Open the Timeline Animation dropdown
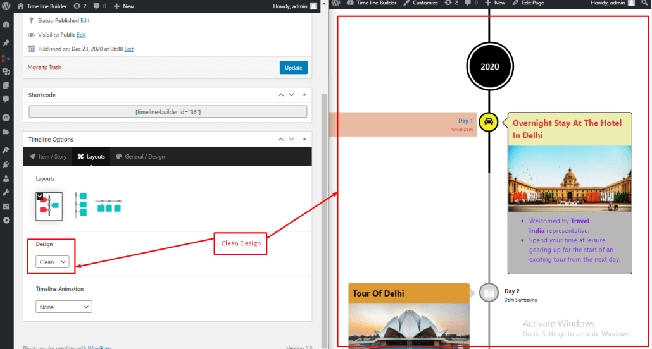Image resolution: width=652 pixels, height=349 pixels. (x=64, y=307)
